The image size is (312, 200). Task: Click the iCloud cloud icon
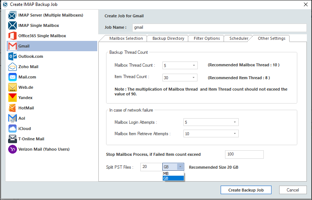(12, 129)
